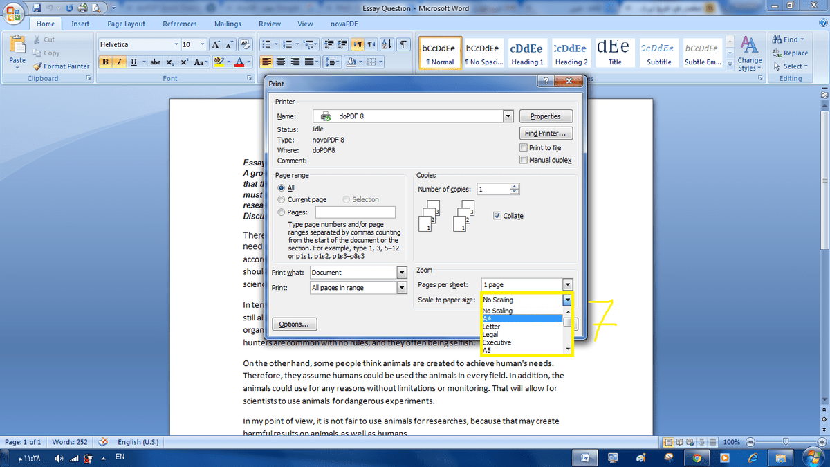830x467 pixels.
Task: Click the Show/Hide paragraph marks icon
Action: [x=403, y=44]
